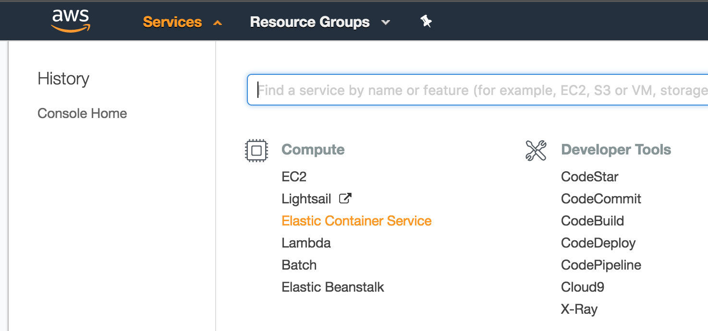Click the Developer Tools wrench icon
This screenshot has height=331, width=708.
point(536,151)
